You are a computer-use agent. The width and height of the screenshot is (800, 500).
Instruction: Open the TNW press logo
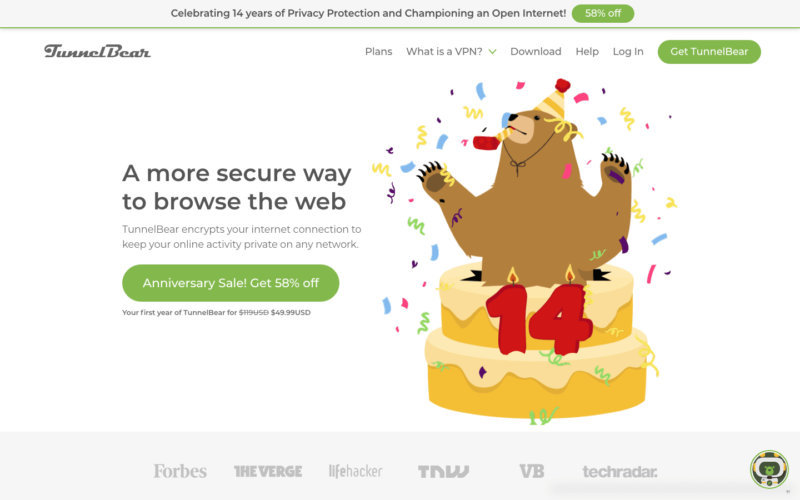[x=443, y=471]
